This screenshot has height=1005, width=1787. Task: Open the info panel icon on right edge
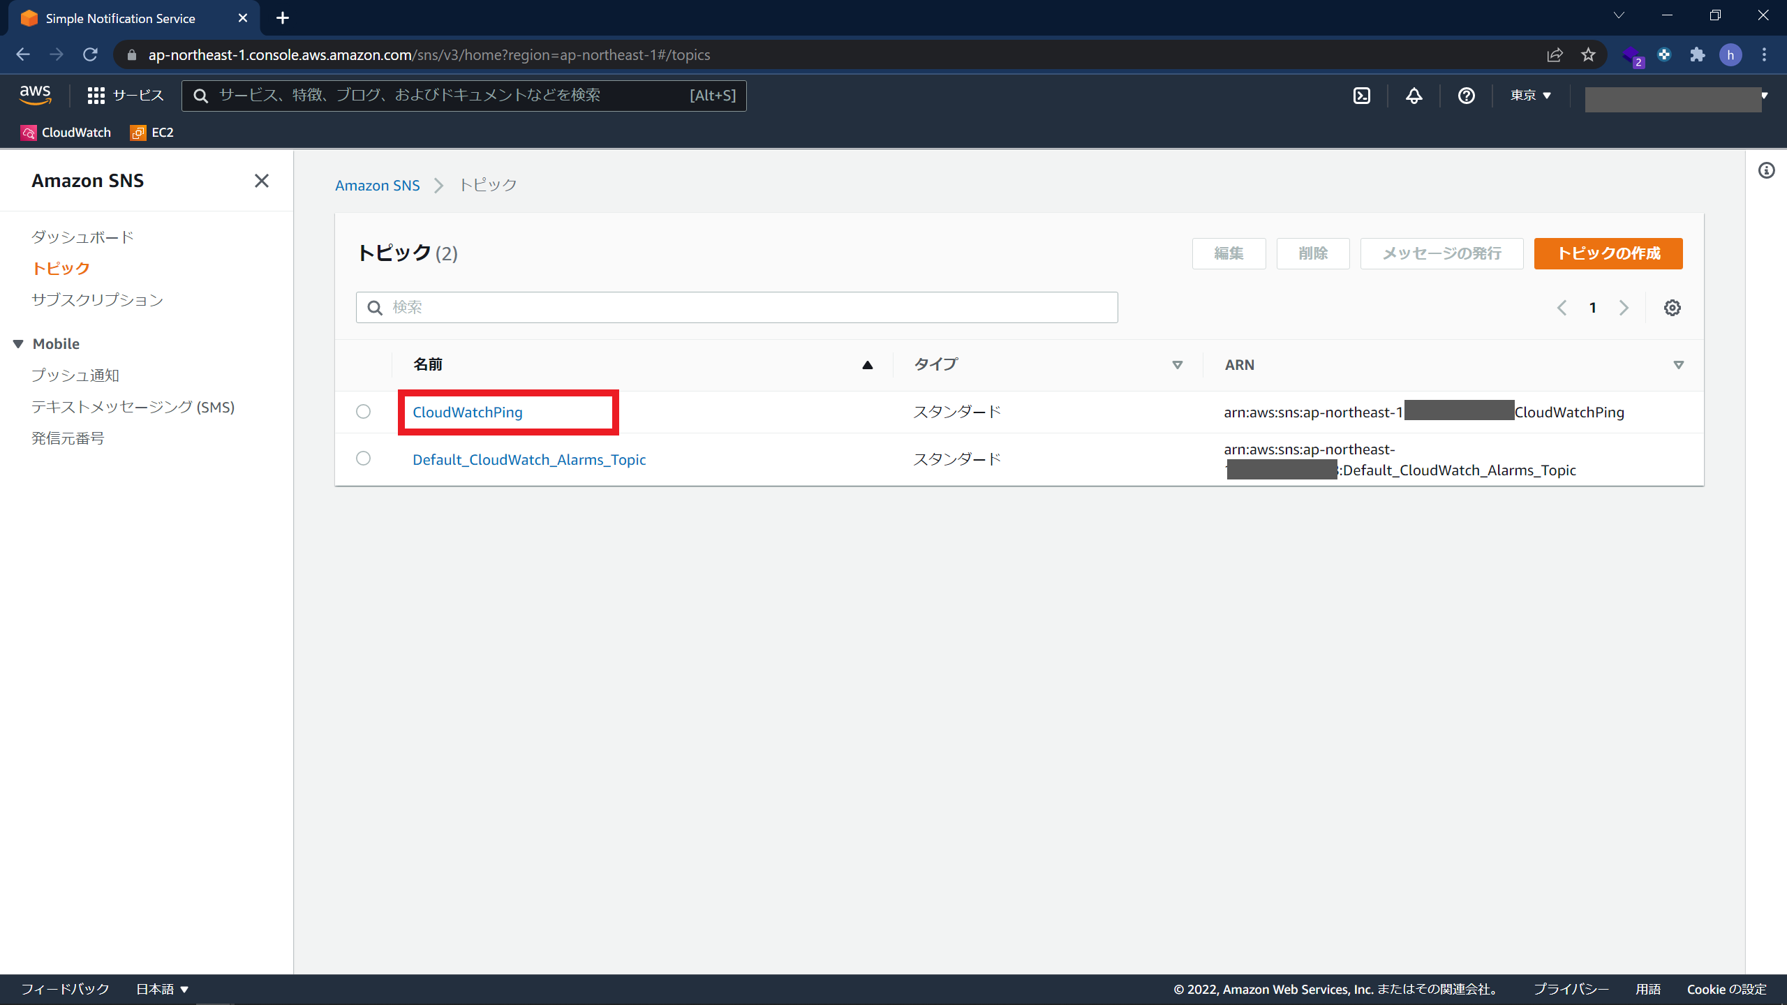[1767, 170]
